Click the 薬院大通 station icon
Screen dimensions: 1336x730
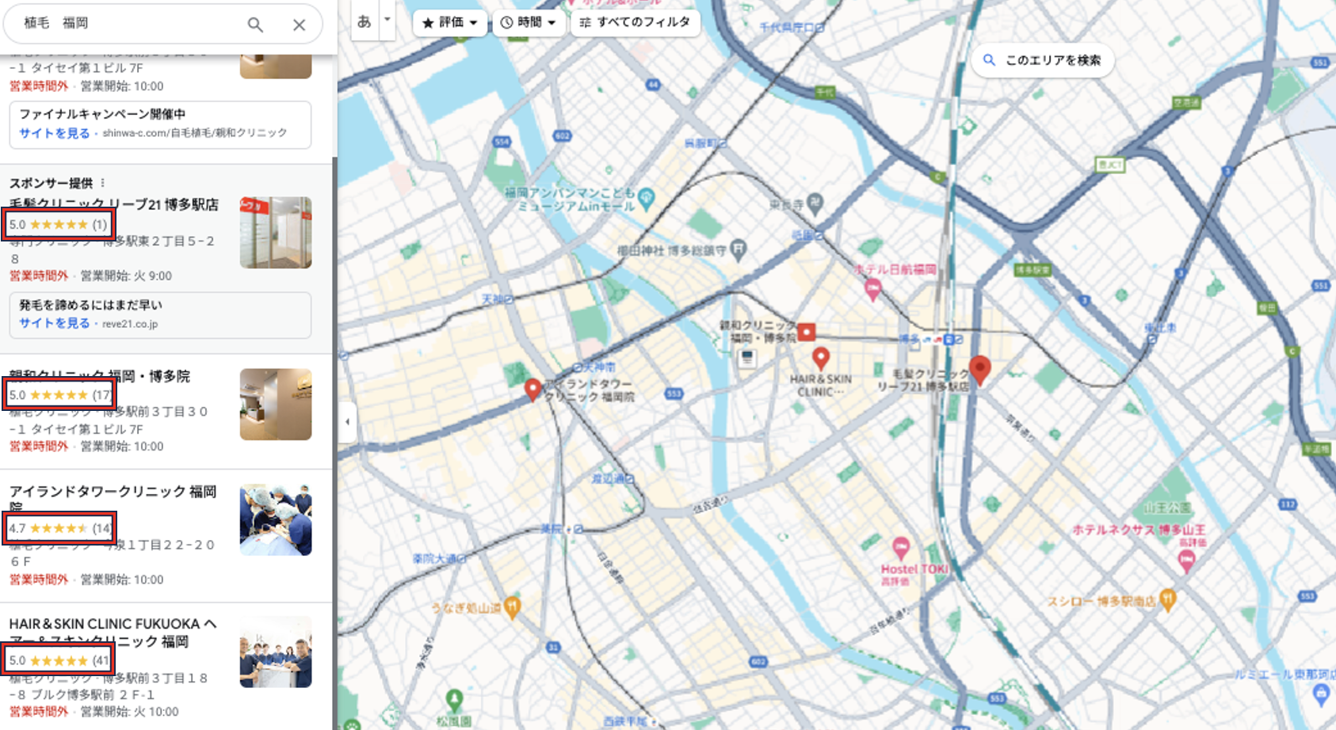click(x=462, y=559)
